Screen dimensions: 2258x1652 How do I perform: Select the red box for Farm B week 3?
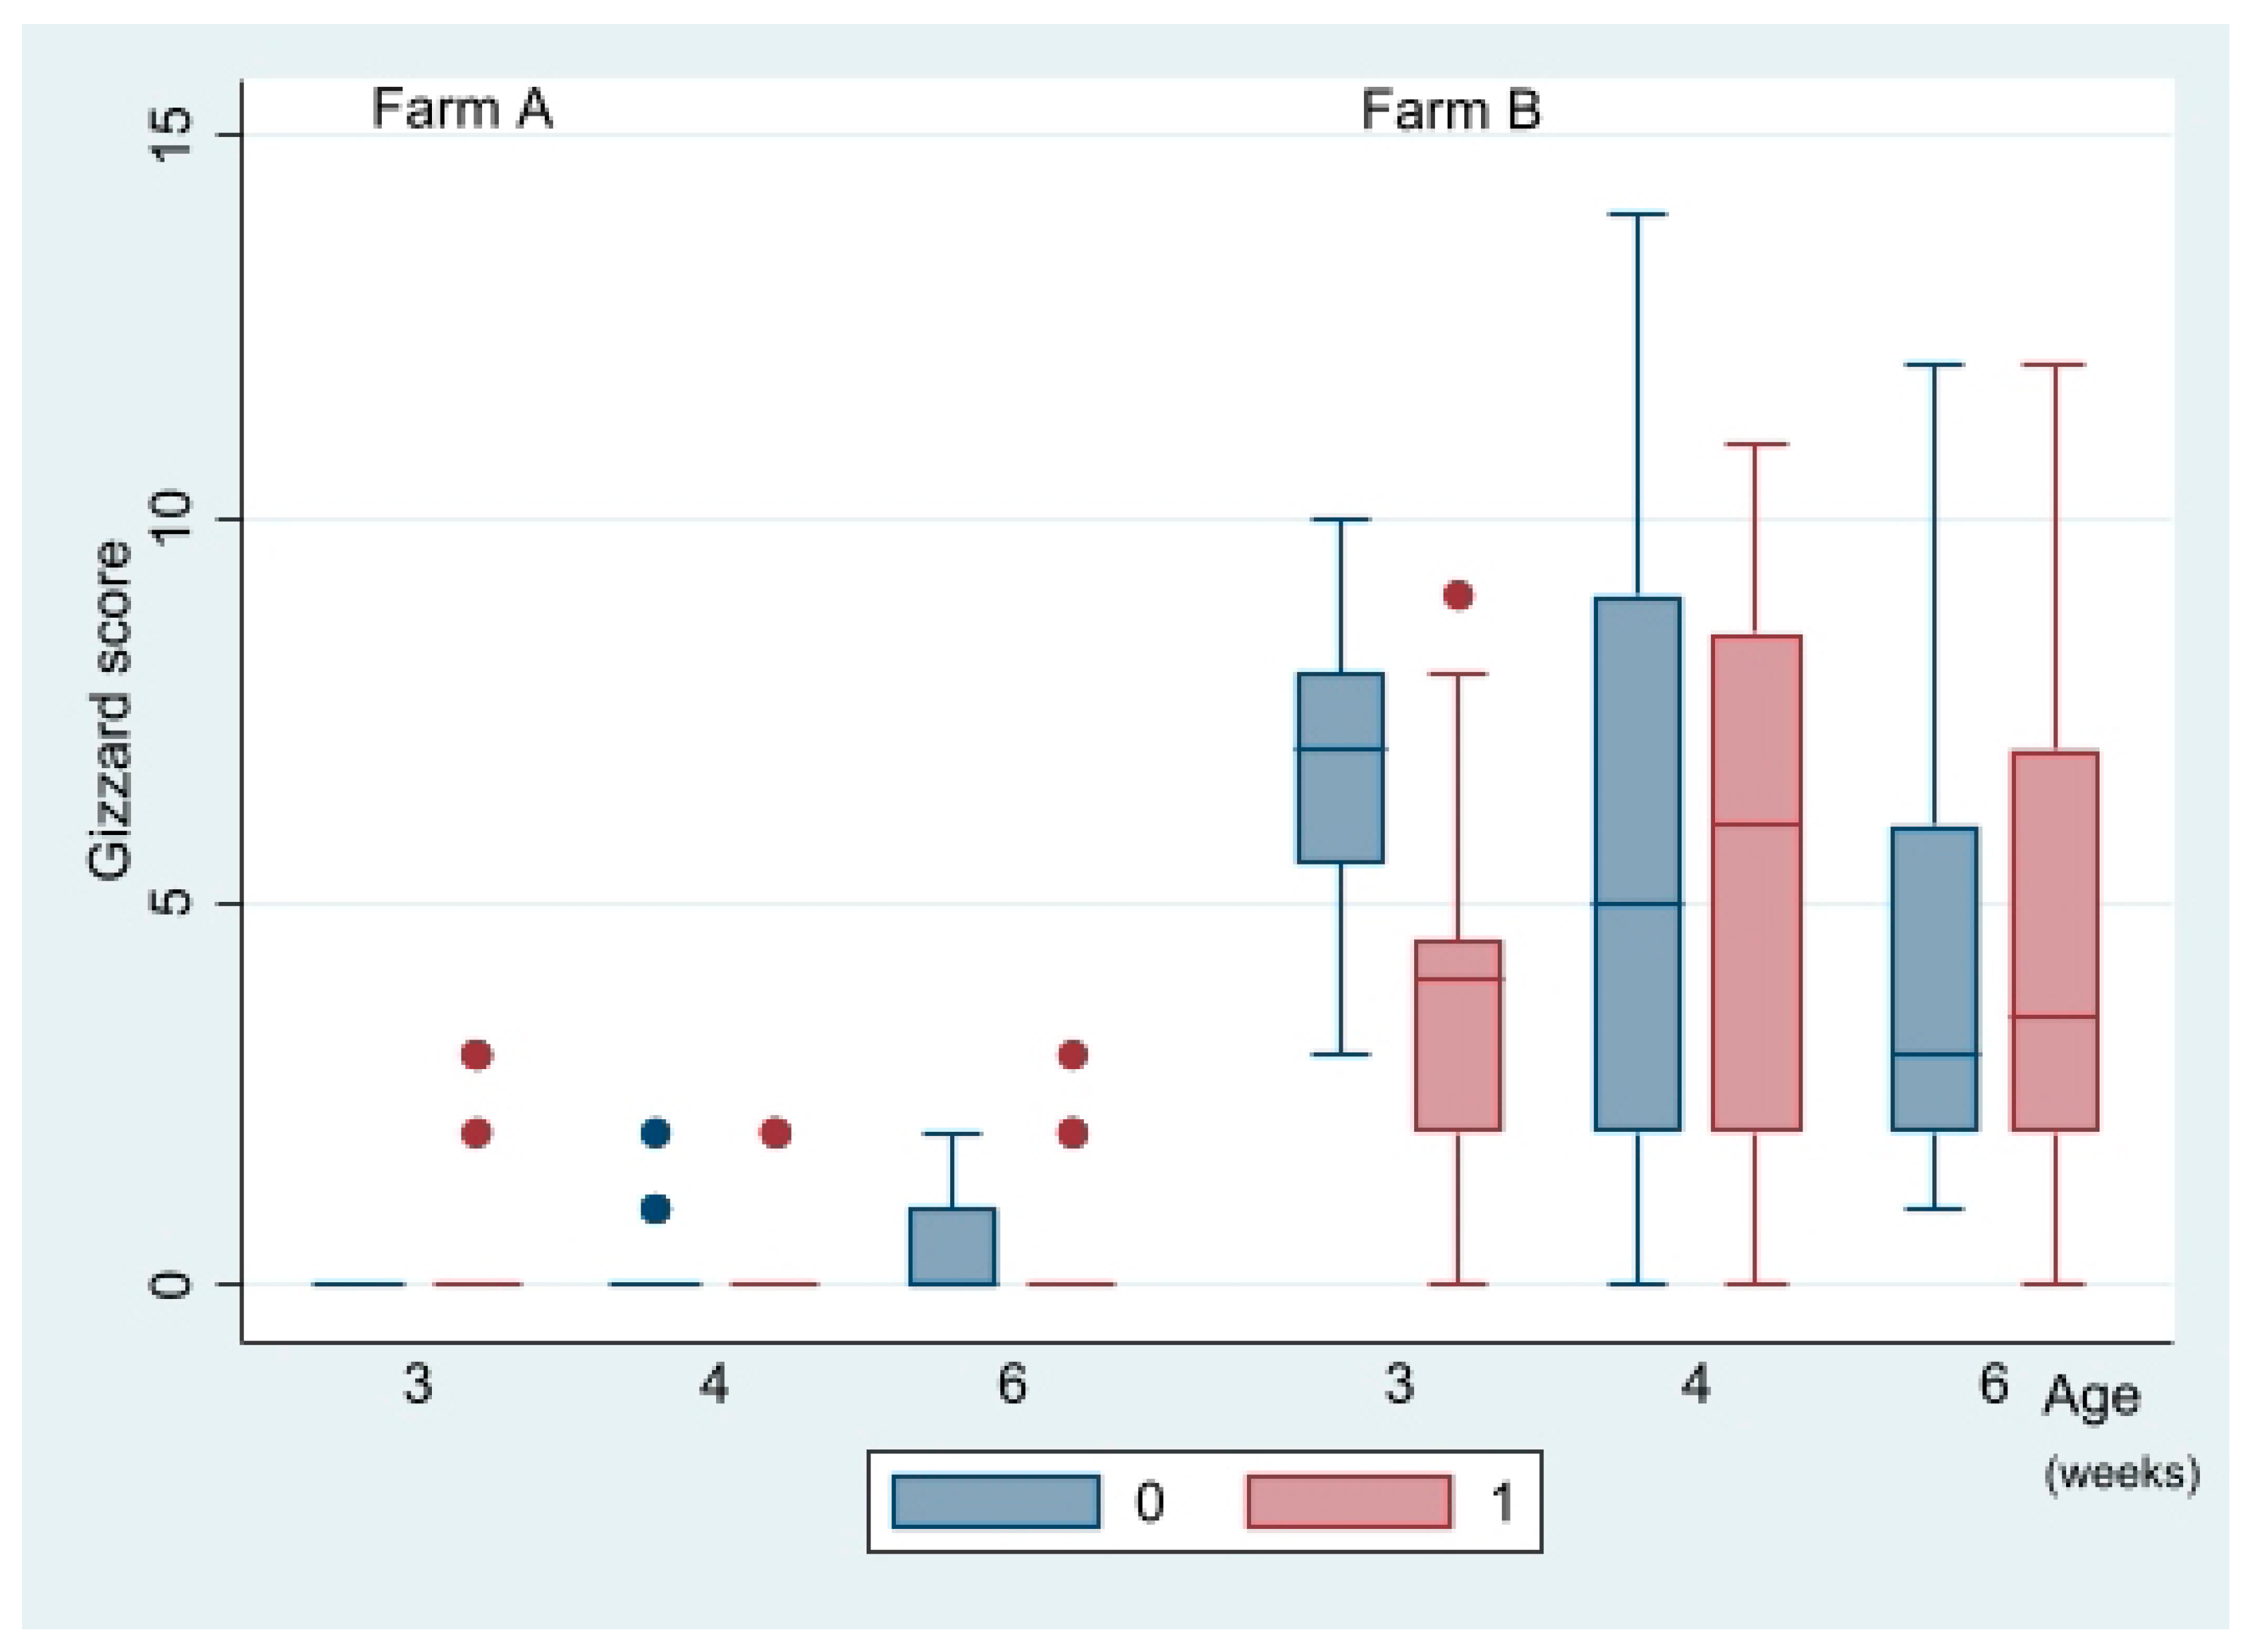point(1458,1035)
